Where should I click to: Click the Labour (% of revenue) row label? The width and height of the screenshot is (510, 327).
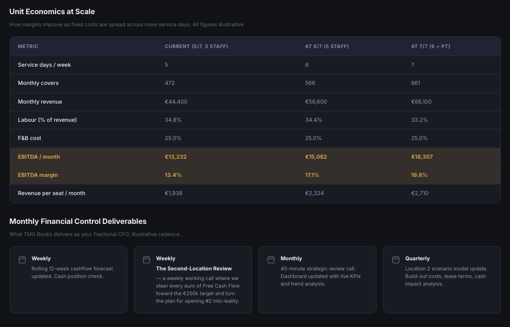click(47, 120)
